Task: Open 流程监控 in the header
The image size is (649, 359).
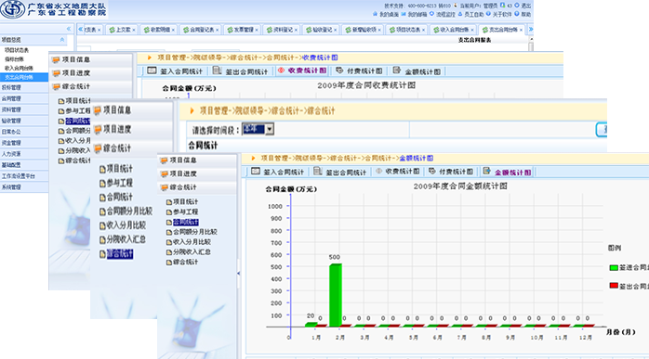Action: [445, 14]
